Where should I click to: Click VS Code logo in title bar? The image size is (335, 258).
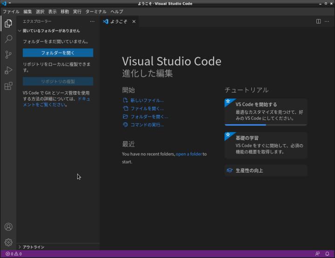coord(4,3)
